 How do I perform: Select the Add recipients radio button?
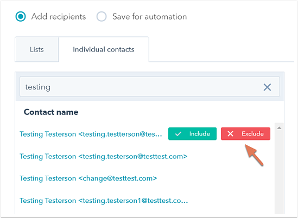coord(21,16)
